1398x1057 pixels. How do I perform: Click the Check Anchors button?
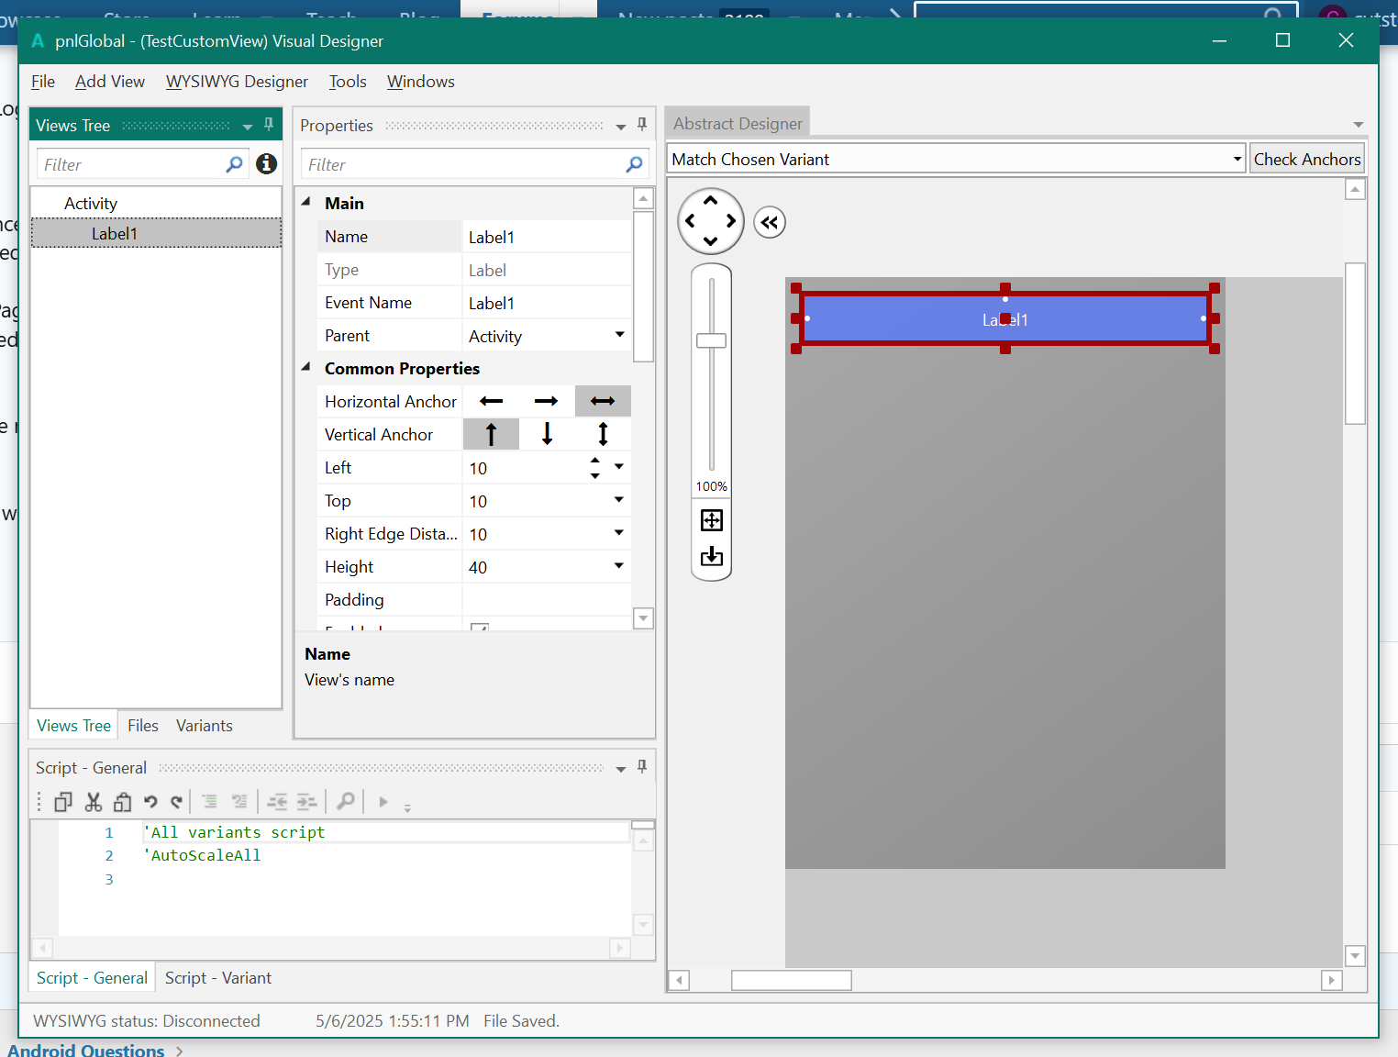1306,159
